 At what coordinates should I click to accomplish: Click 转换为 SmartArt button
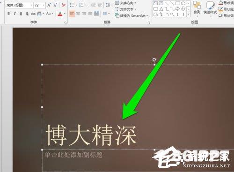click(132, 15)
